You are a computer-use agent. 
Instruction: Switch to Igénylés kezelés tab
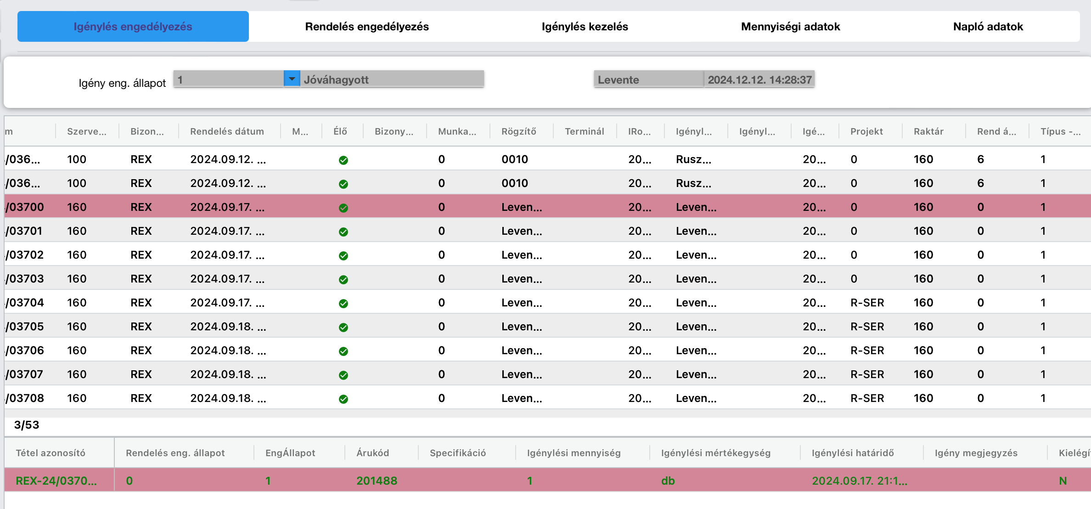(585, 27)
